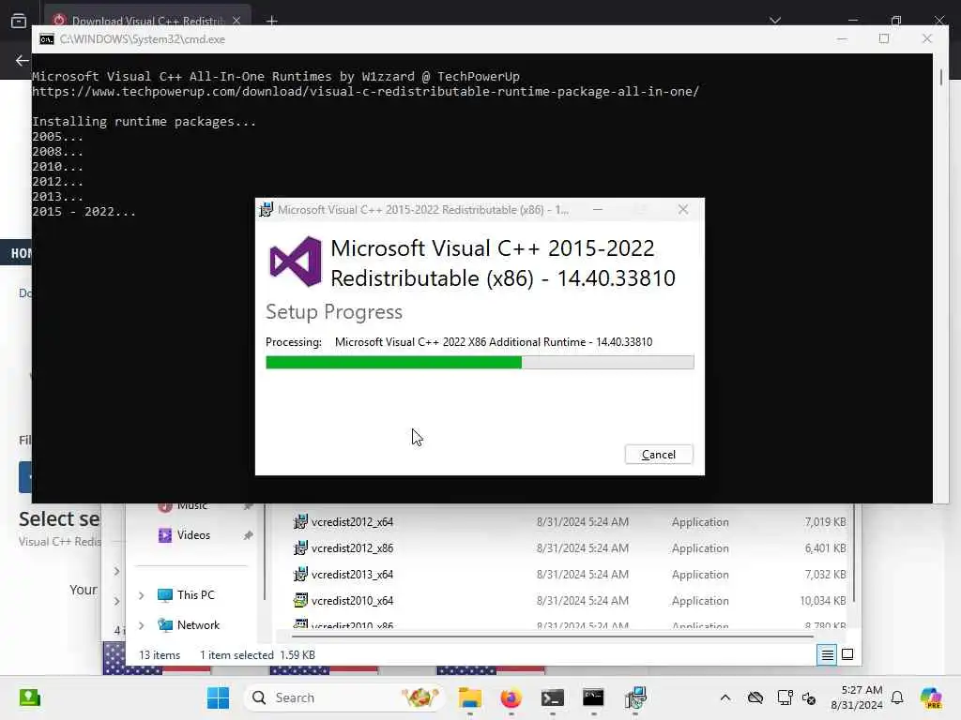
Task: Open File Explorer from taskbar
Action: coord(470,697)
